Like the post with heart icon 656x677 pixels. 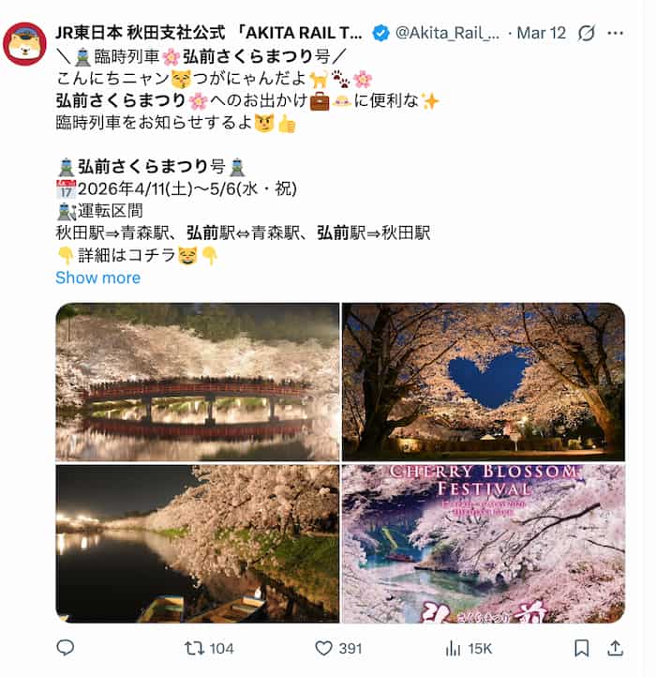[323, 648]
